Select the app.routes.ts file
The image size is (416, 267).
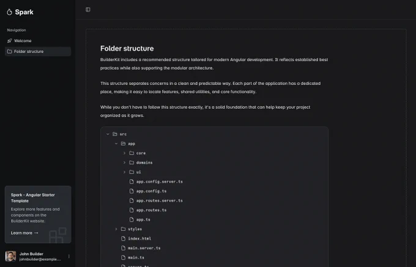151,210
